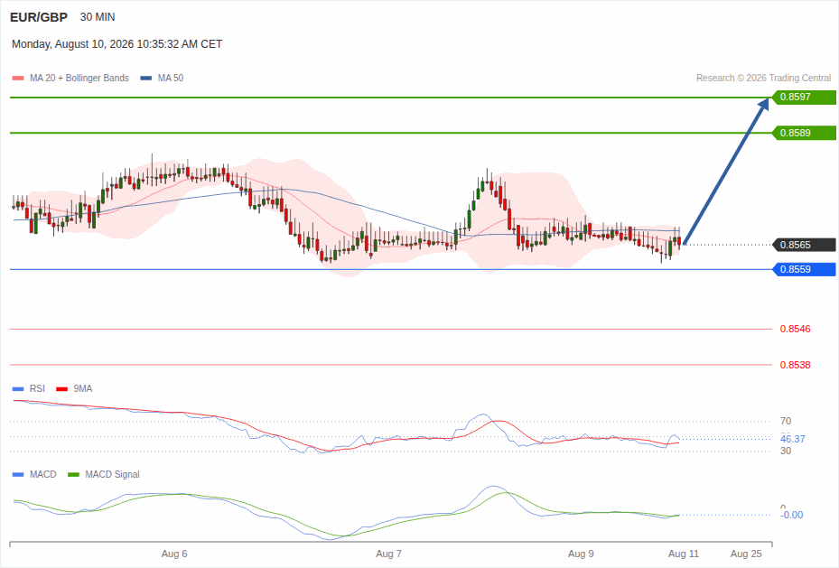Viewport: 839px width, 568px height.
Task: Click the MACD value -0.00
Action: [x=792, y=515]
